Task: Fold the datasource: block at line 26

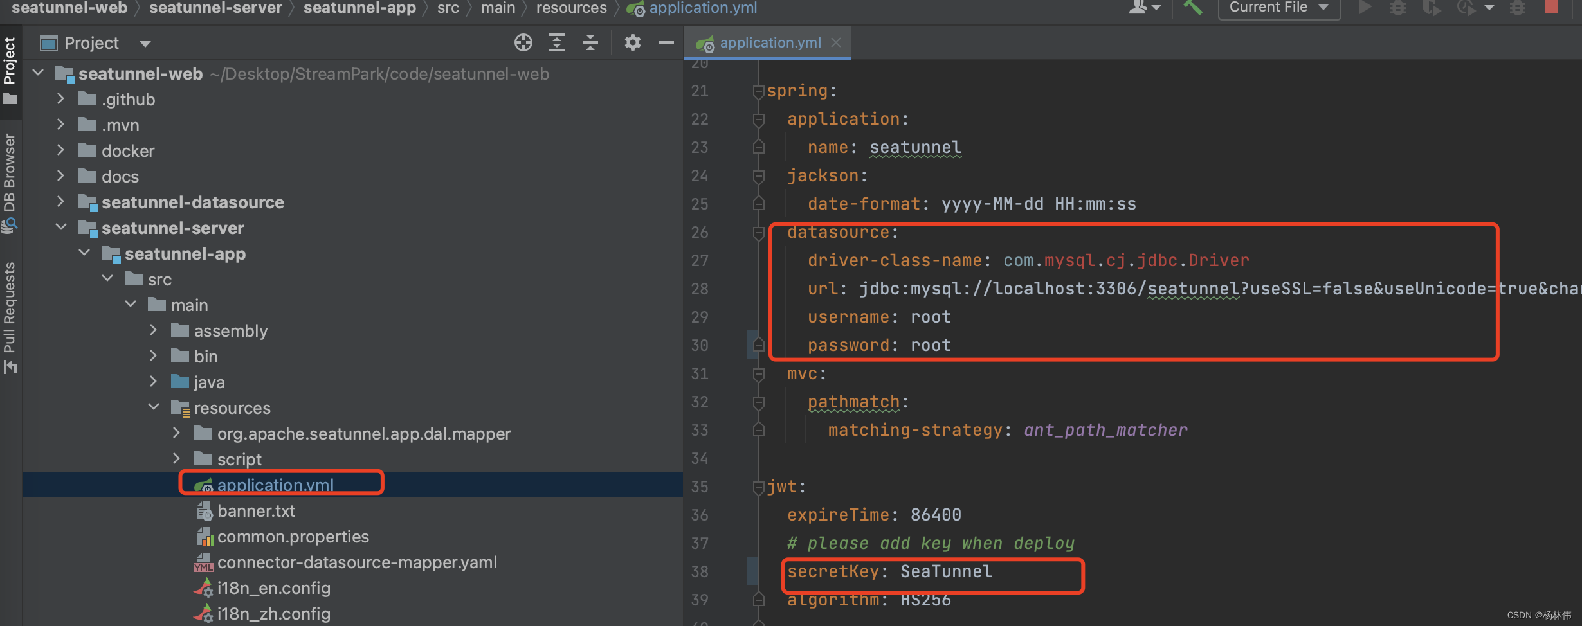Action: pos(758,233)
